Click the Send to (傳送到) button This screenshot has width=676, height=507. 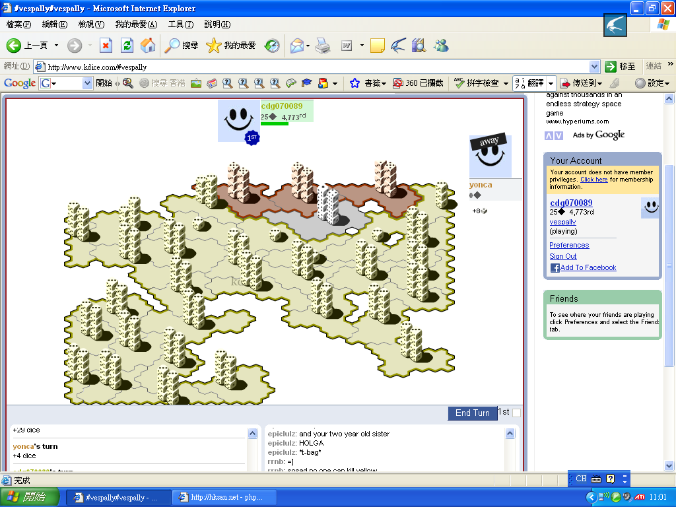pyautogui.click(x=581, y=83)
